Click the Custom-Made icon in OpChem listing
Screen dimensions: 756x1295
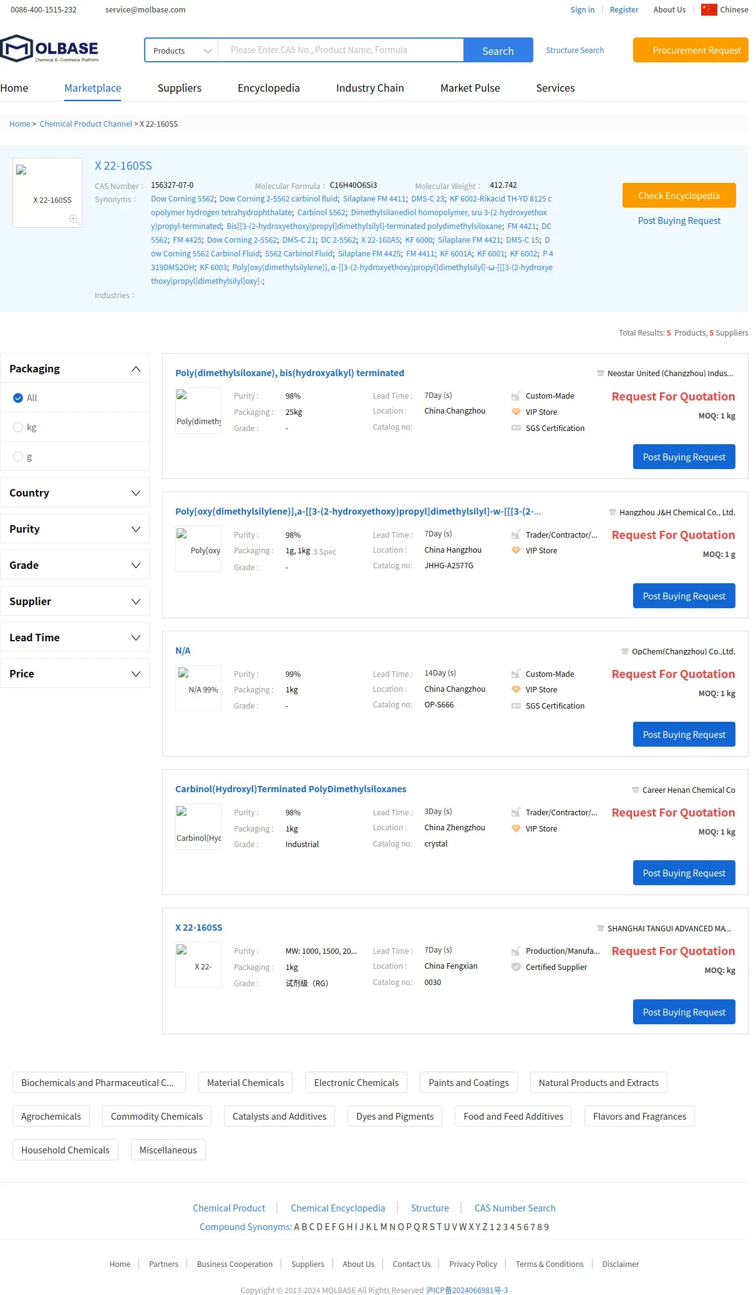(516, 674)
